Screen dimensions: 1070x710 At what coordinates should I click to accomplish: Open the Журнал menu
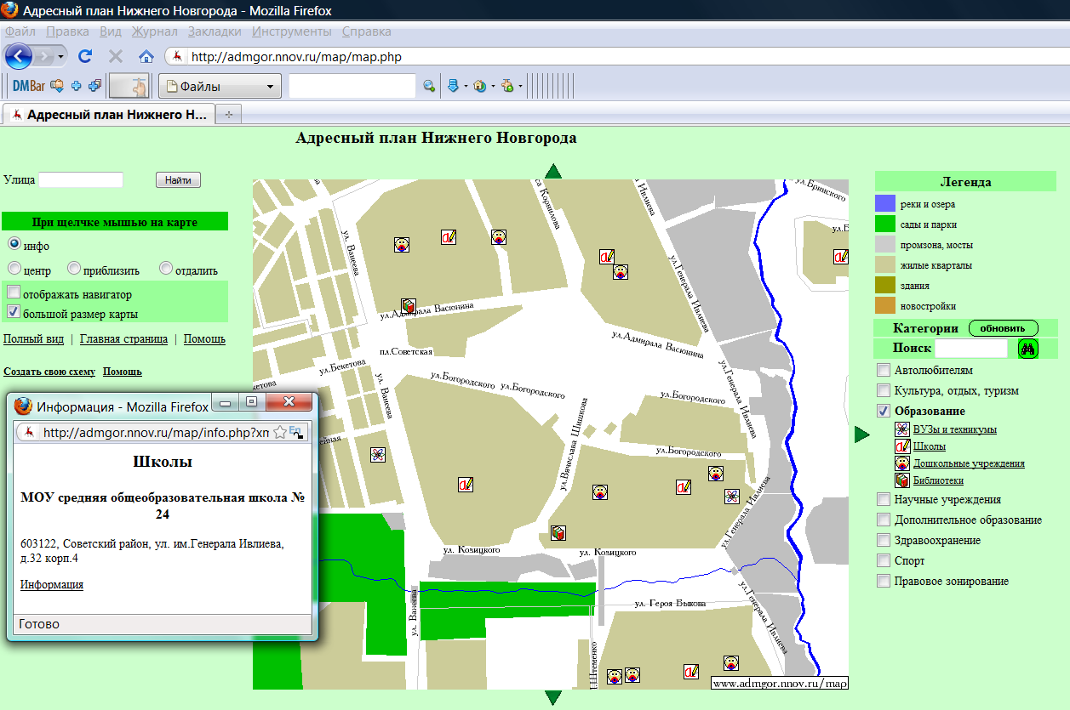(154, 31)
